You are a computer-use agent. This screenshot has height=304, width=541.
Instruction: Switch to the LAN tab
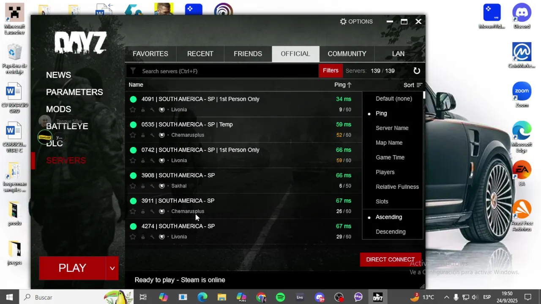click(x=398, y=54)
